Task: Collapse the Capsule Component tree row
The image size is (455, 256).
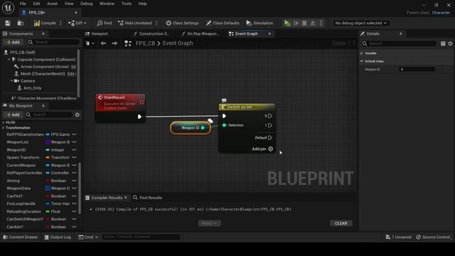Action: click(9, 60)
